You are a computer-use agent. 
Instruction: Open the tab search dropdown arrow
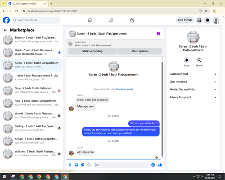tap(4, 4)
